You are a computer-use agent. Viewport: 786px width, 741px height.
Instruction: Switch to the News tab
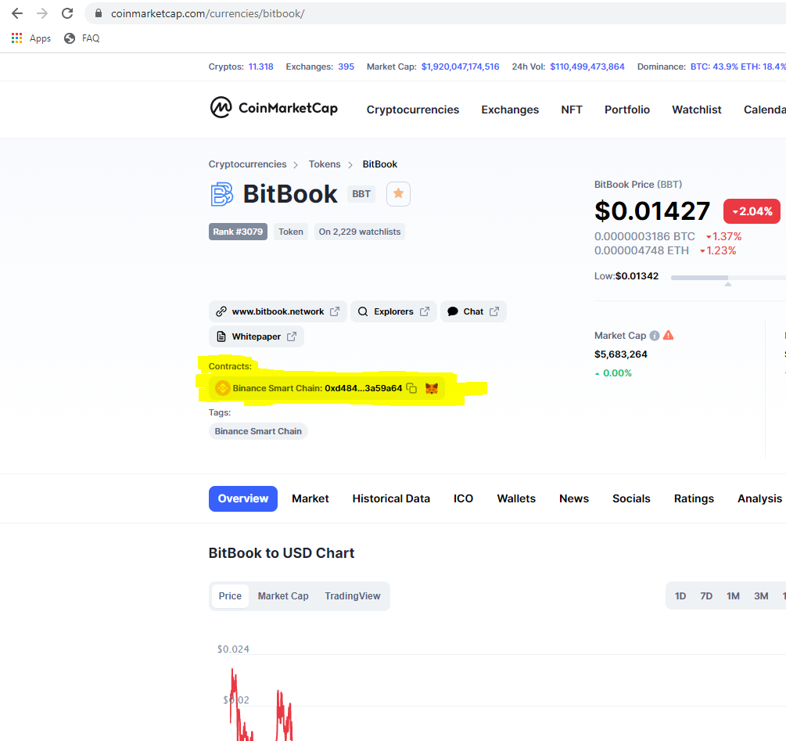coord(574,499)
